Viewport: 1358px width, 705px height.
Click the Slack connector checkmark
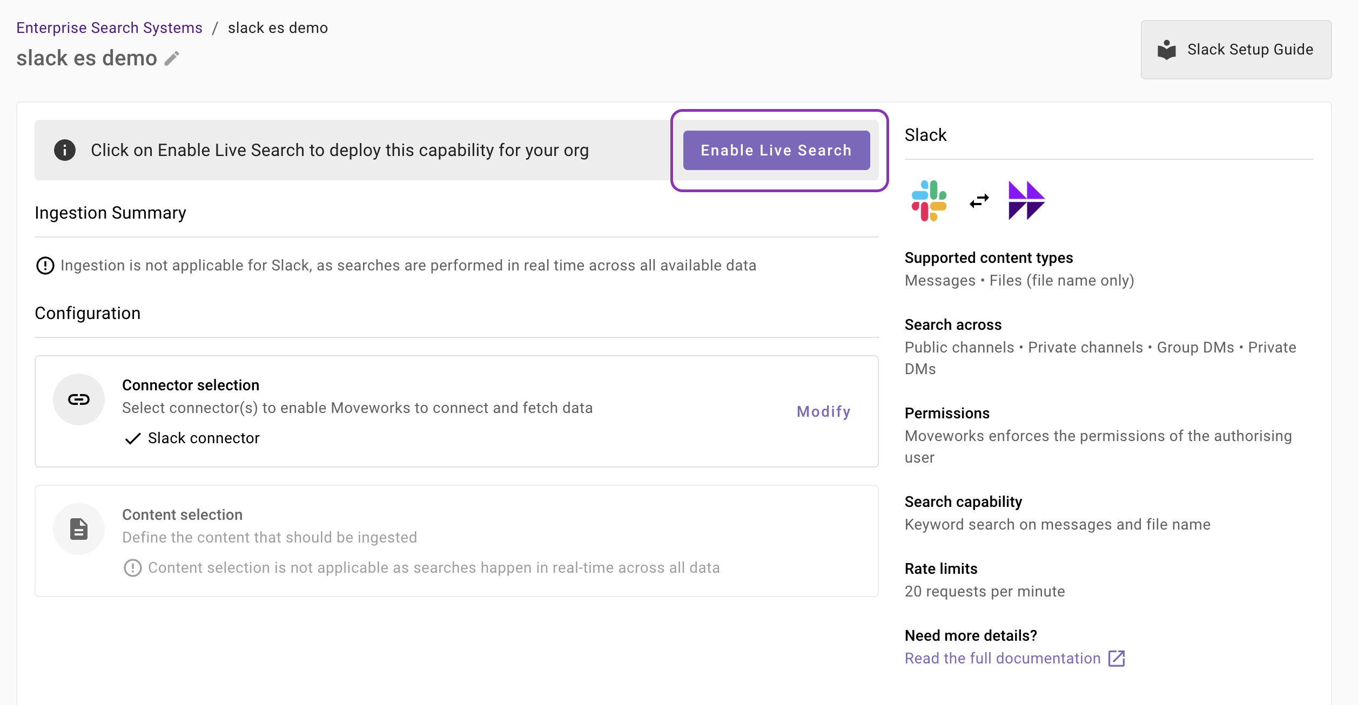point(133,438)
